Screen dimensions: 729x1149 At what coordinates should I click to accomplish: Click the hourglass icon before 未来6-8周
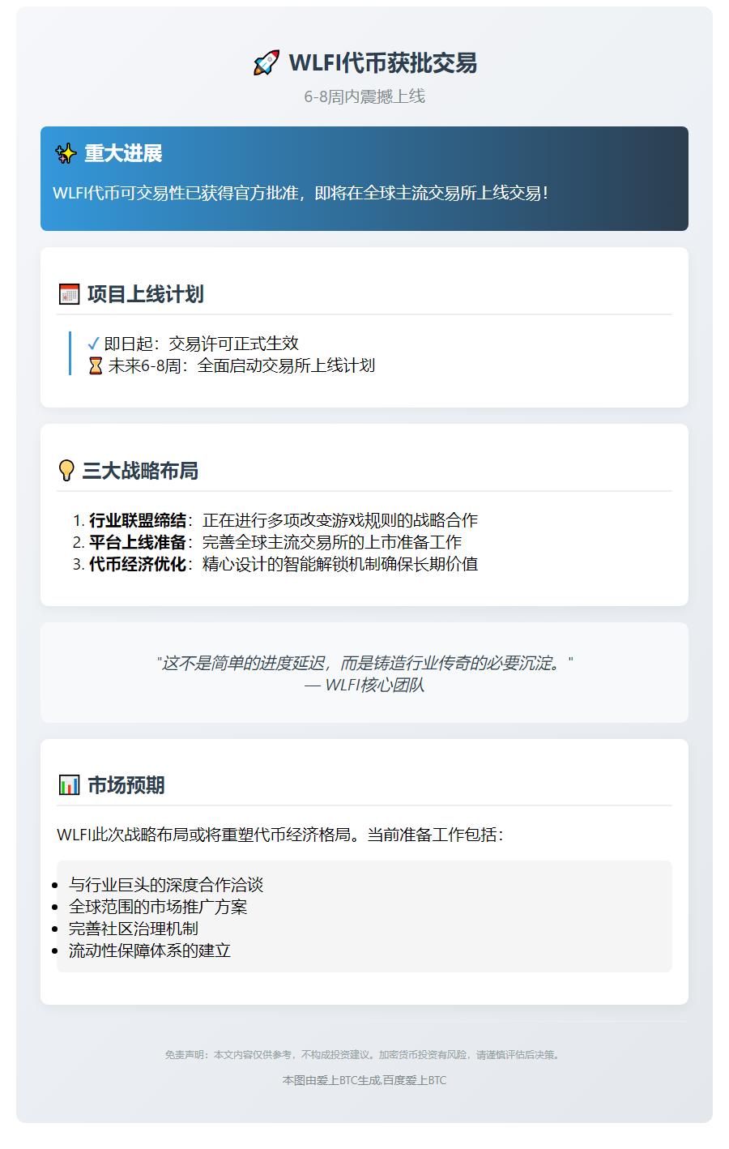(x=96, y=366)
